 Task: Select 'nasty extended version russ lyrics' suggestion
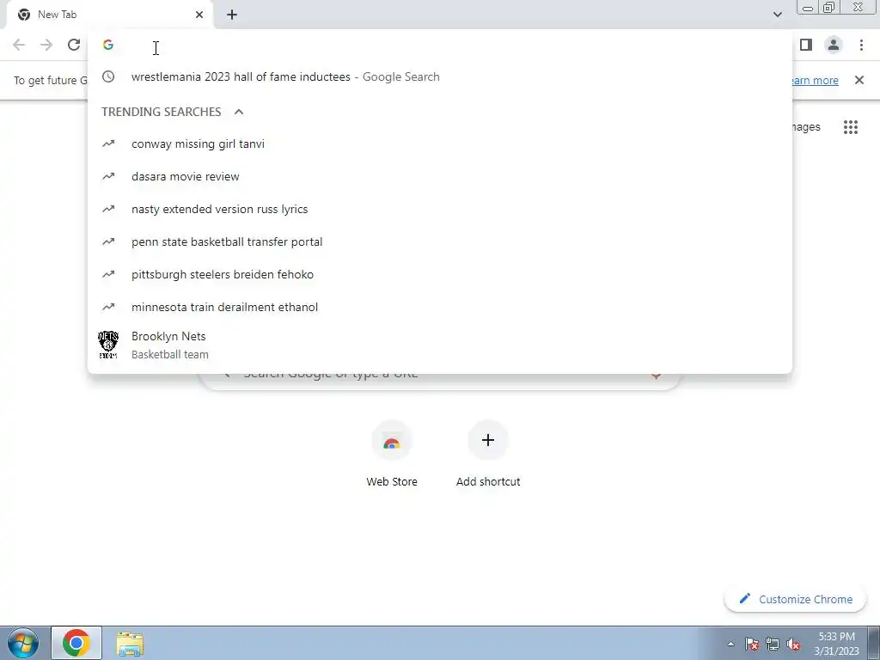point(440,209)
